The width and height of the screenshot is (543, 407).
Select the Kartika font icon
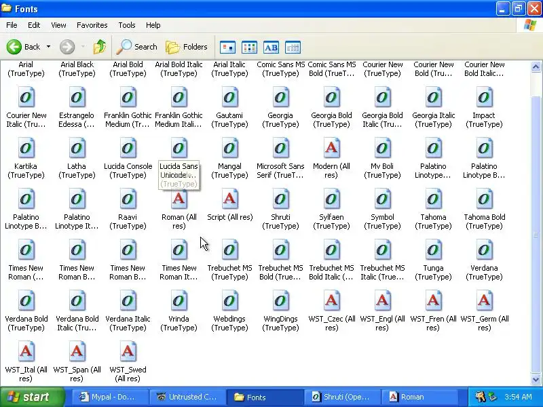point(26,148)
